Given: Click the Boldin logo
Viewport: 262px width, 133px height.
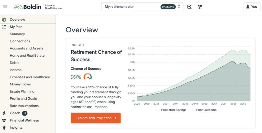Looking at the screenshot, I should 28,7.
